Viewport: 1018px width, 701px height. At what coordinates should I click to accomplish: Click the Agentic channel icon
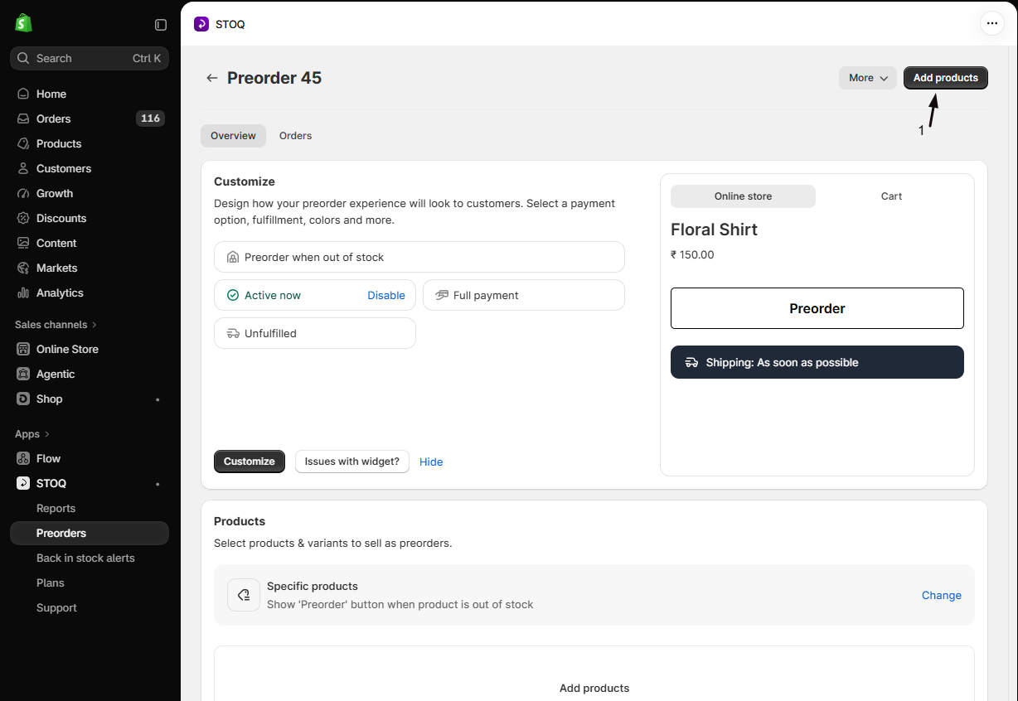point(23,374)
